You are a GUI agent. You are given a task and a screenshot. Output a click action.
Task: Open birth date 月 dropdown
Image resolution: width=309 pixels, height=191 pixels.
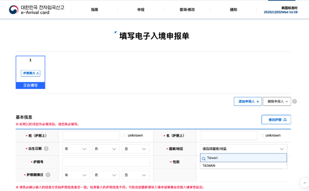106,149
